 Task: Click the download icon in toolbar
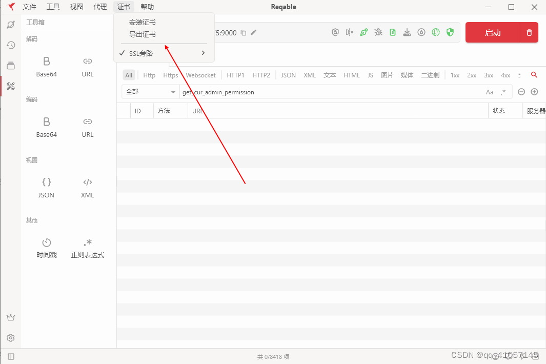click(407, 32)
